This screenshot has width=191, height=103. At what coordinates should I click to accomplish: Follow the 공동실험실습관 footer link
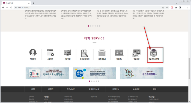pos(132,99)
